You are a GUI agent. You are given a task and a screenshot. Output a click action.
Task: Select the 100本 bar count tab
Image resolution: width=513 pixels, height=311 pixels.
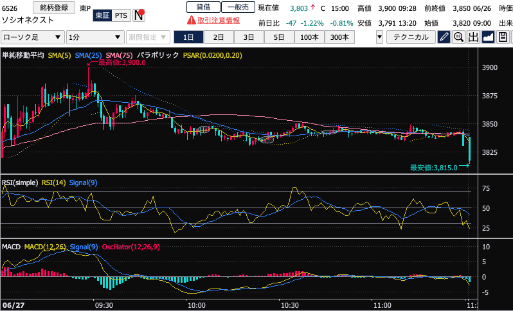coord(308,37)
